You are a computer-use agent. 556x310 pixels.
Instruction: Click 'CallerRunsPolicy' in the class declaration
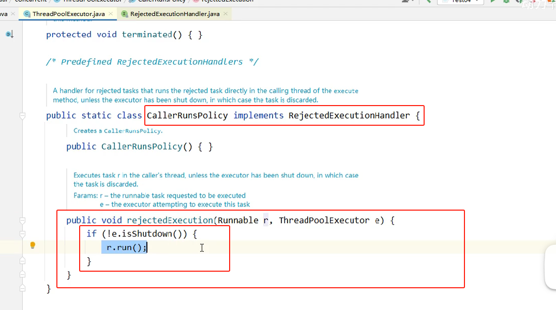[187, 115]
